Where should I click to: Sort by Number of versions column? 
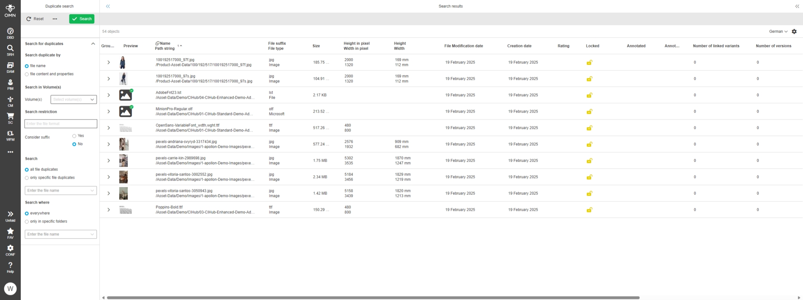773,46
